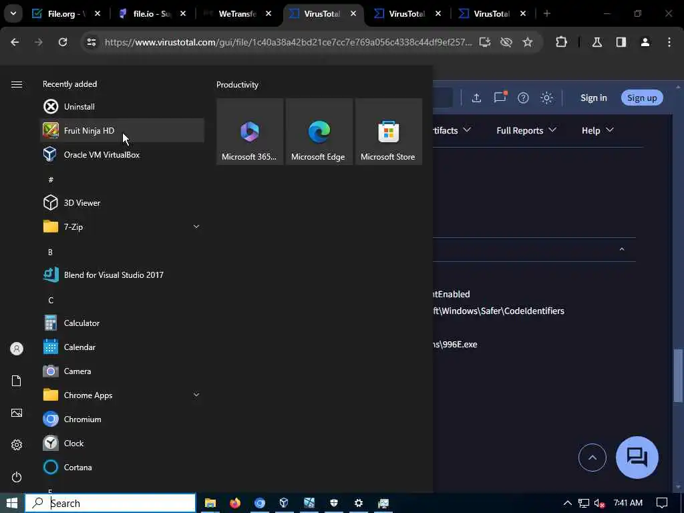Open the Artifacts dropdown menu
684x513 pixels.
(x=452, y=130)
